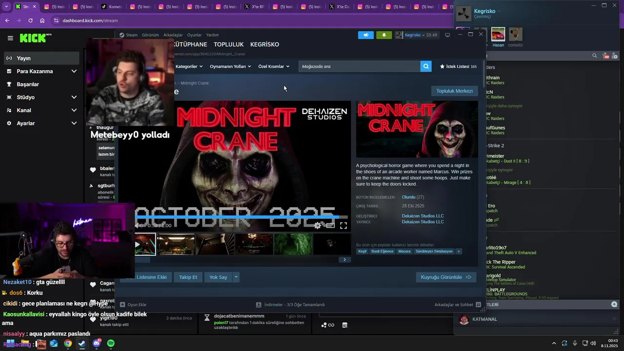Screen dimensions: 624x351
Task: Switch to the TikTok Kısmet tab
Action: pos(112,7)
